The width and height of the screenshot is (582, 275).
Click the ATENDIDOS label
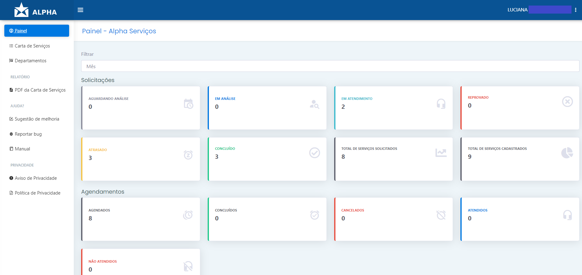click(x=478, y=210)
